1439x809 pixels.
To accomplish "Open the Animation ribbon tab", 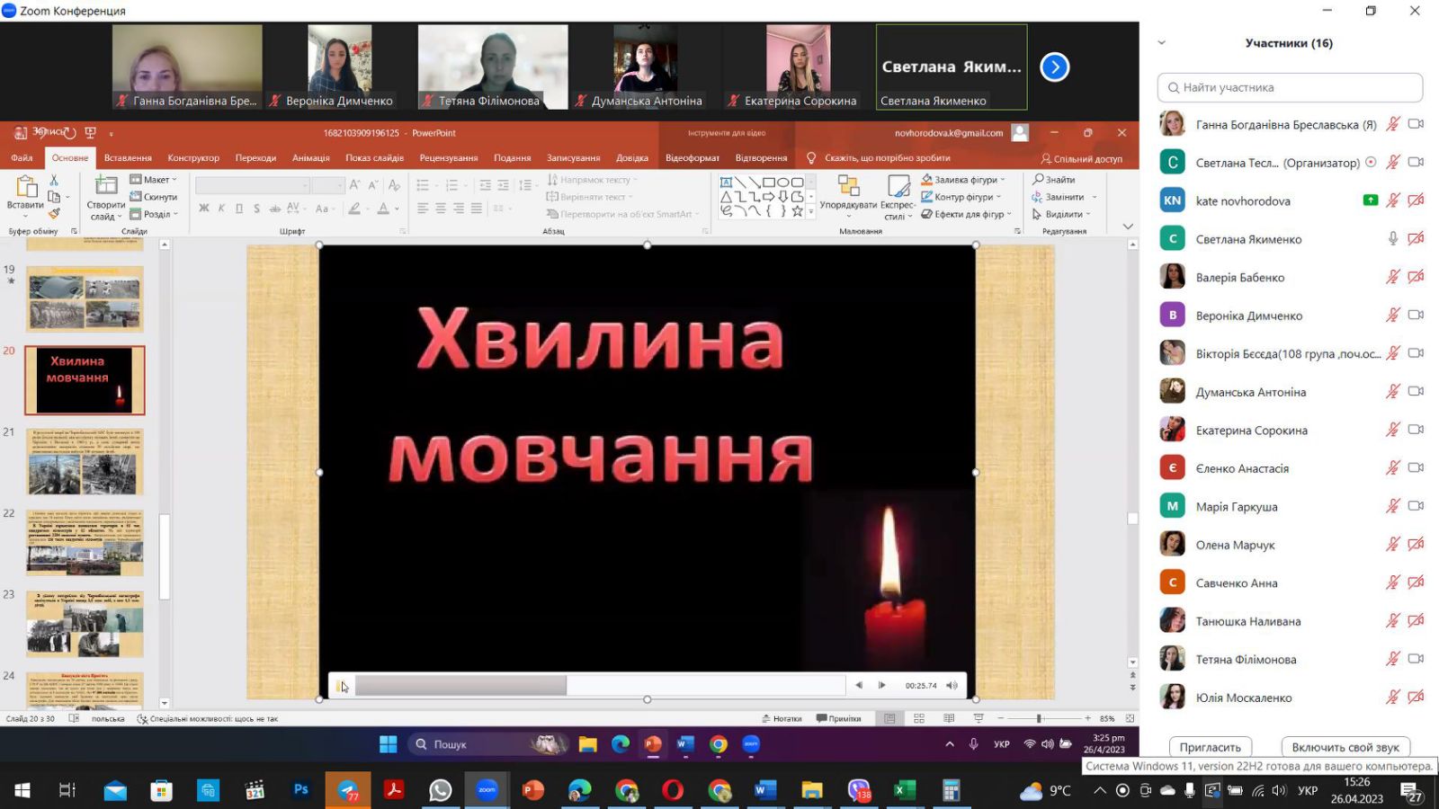I will point(310,158).
